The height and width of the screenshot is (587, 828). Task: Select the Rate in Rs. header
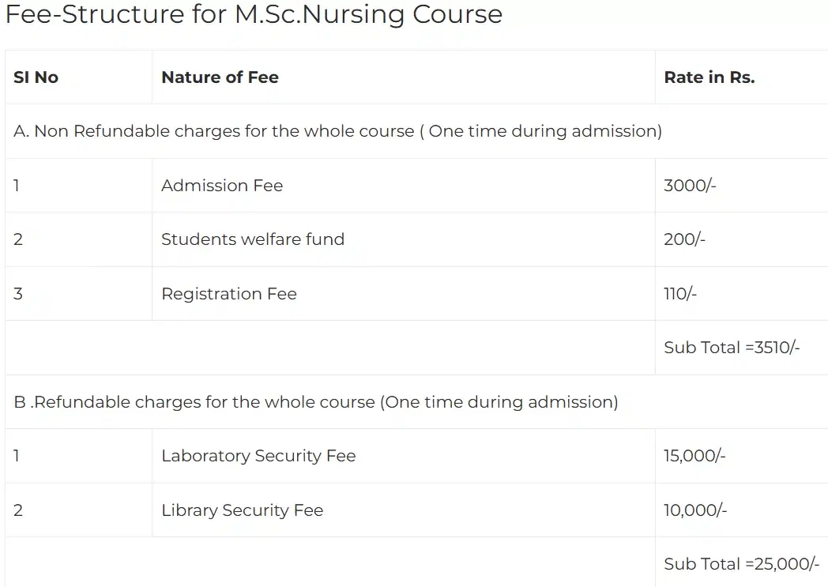(709, 77)
